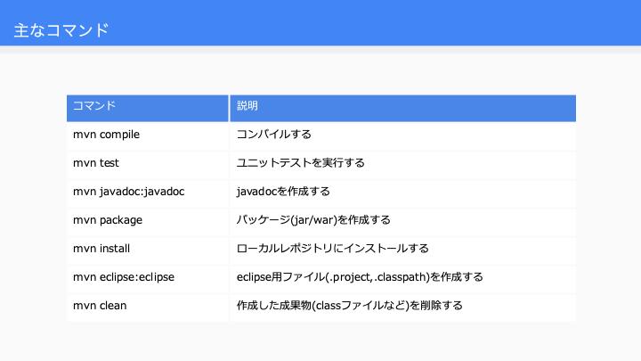Viewport: 641px width, 361px height.
Task: Select the コンパイルする description cell
Action: 403,136
